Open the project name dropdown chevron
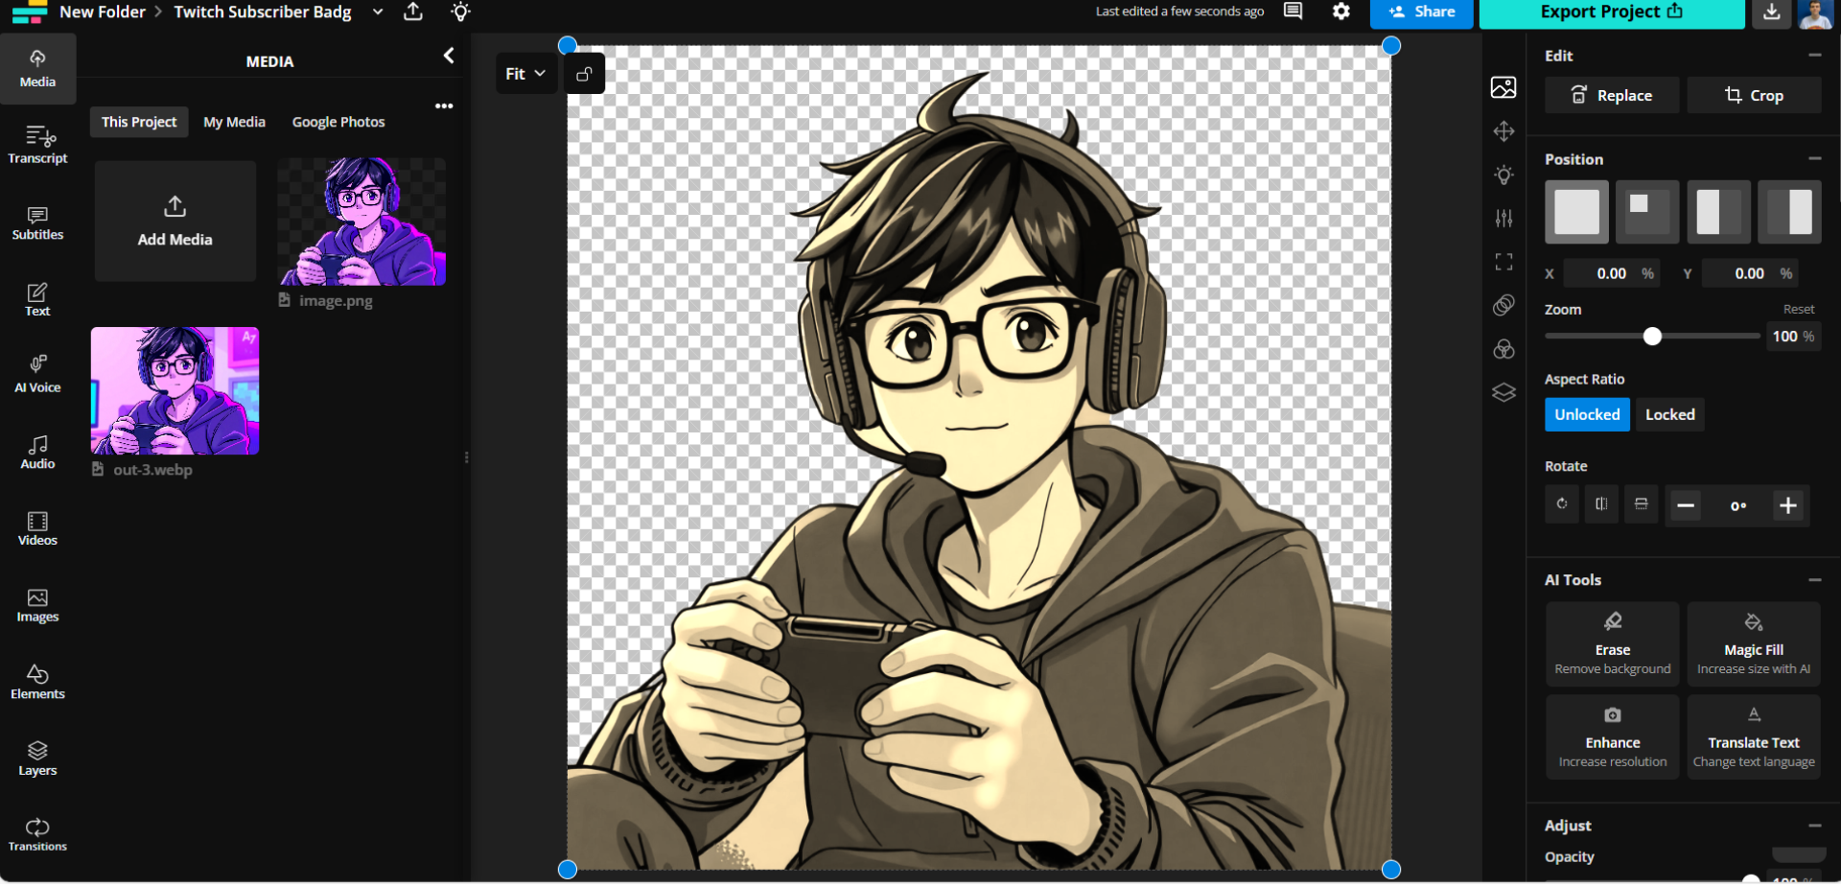Image resolution: width=1841 pixels, height=887 pixels. [x=377, y=12]
